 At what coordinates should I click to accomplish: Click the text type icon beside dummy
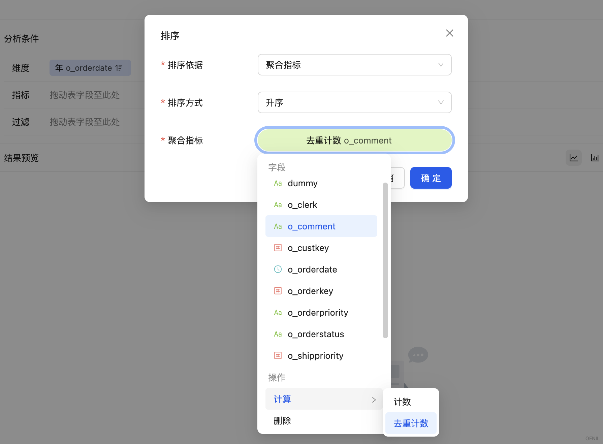pos(278,183)
